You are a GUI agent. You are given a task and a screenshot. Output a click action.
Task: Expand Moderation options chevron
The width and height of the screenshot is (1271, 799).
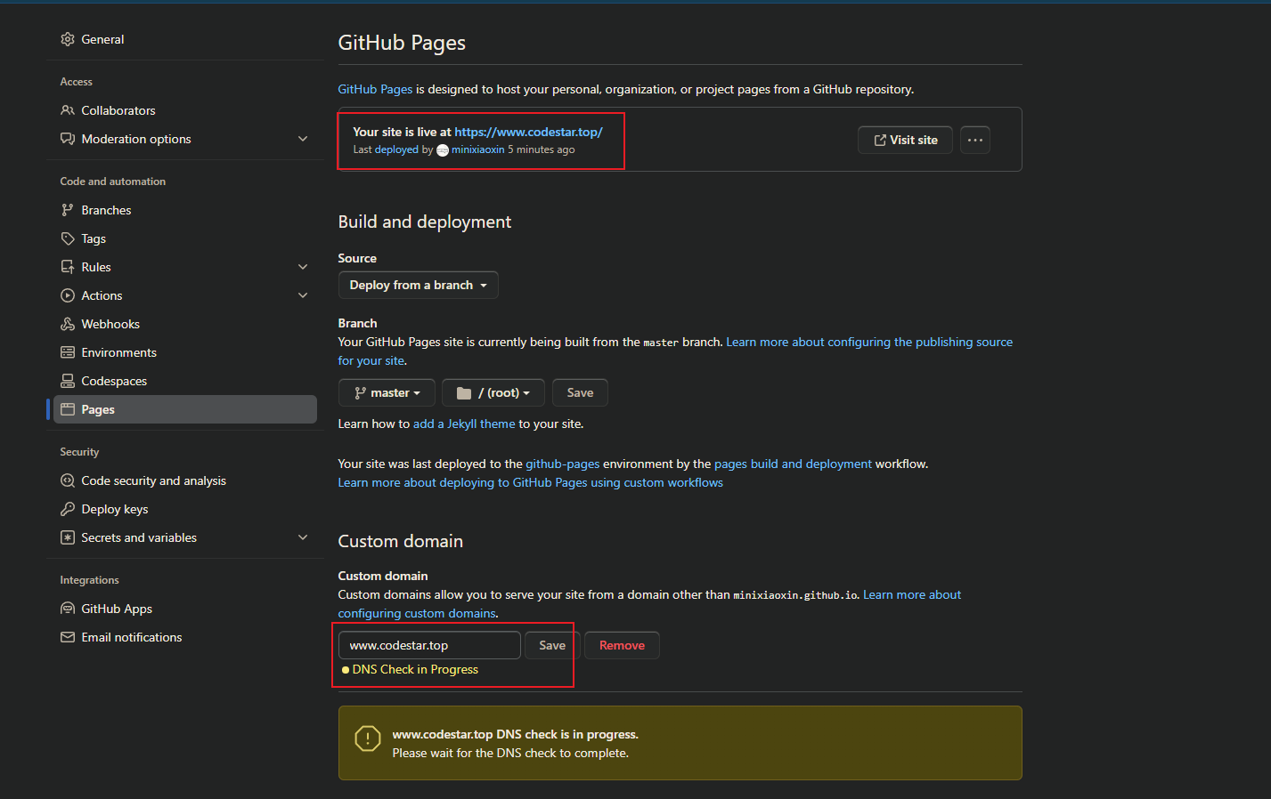tap(303, 139)
